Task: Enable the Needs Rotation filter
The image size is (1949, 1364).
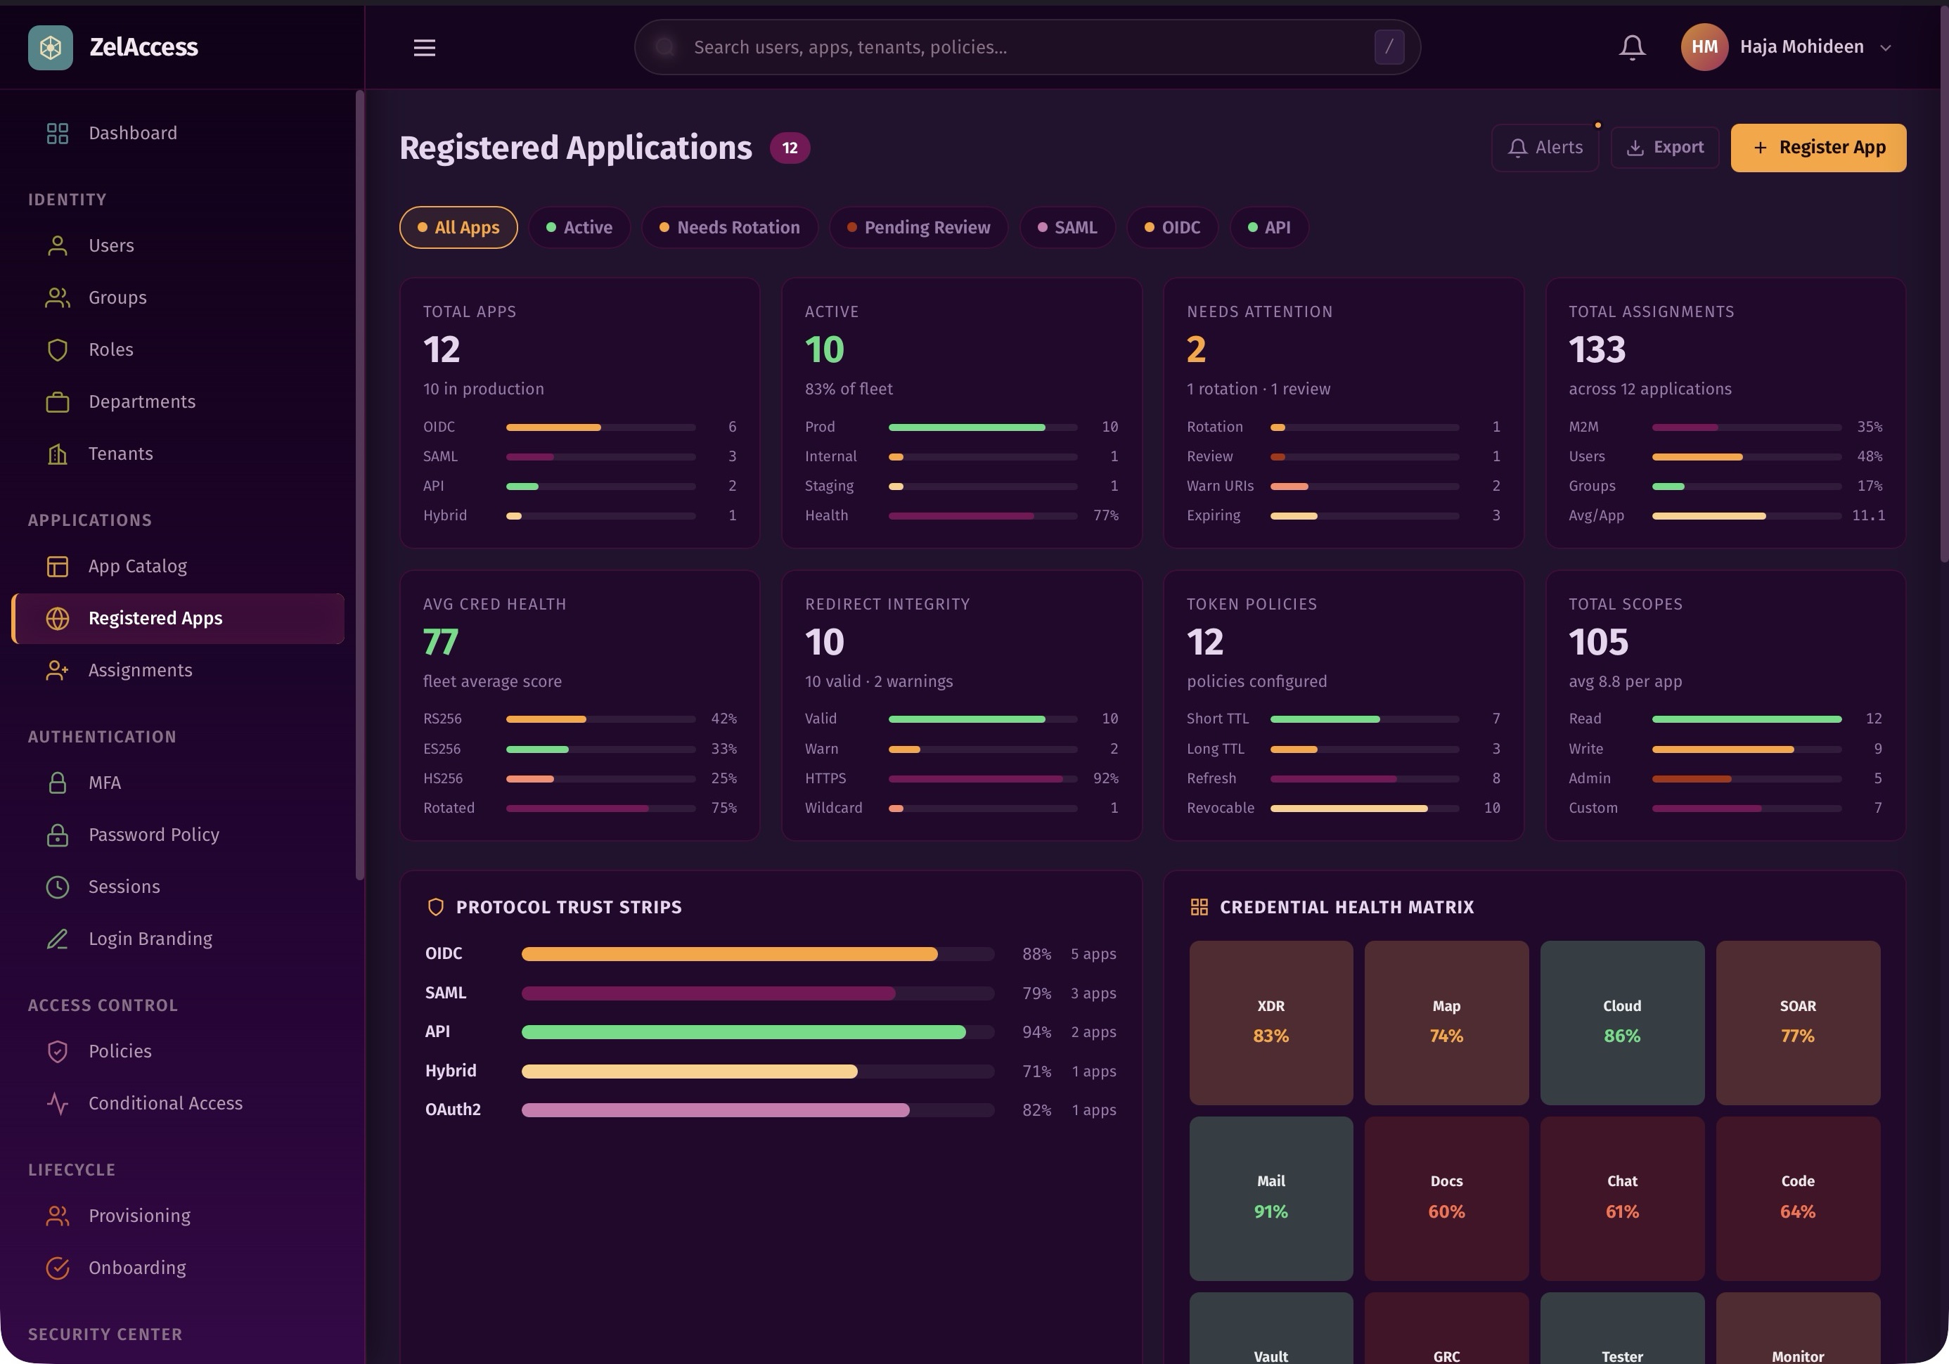Action: [x=730, y=228]
